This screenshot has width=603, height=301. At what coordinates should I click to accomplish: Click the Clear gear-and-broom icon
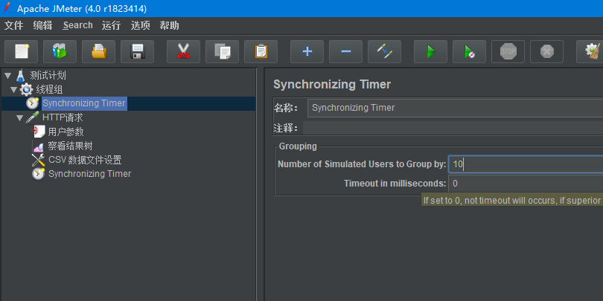click(593, 51)
